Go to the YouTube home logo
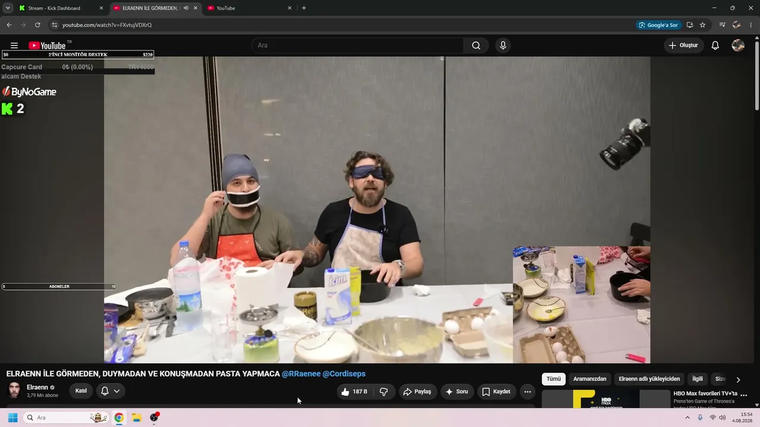The image size is (760, 427). point(47,46)
